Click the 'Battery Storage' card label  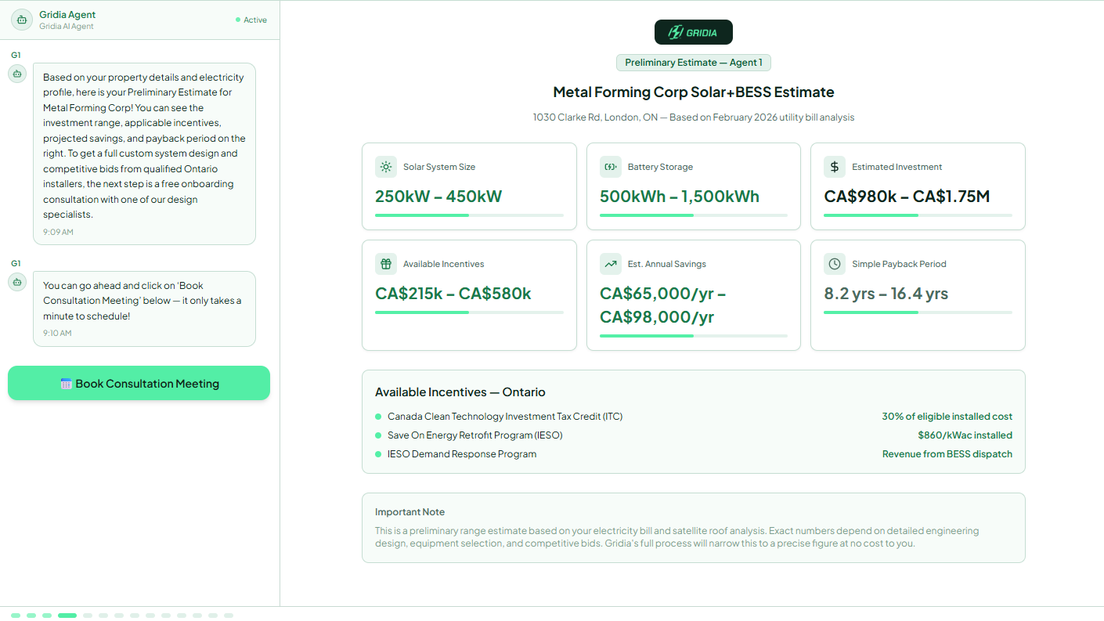pos(660,167)
